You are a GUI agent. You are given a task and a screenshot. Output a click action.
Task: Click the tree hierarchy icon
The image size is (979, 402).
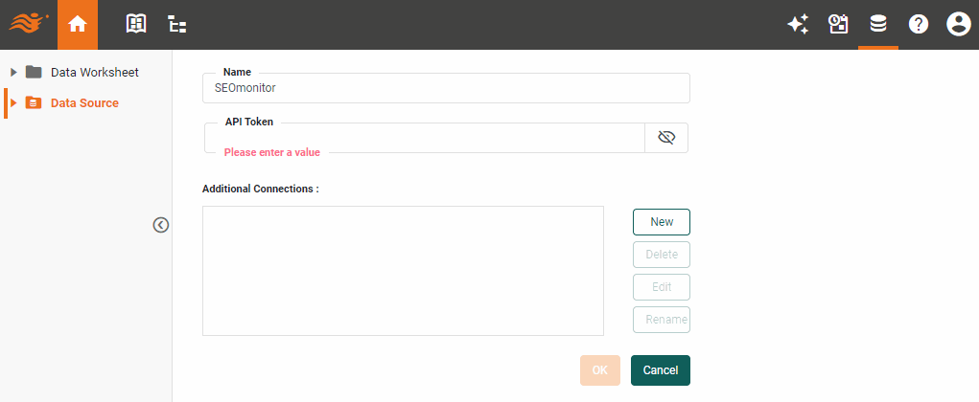point(177,25)
